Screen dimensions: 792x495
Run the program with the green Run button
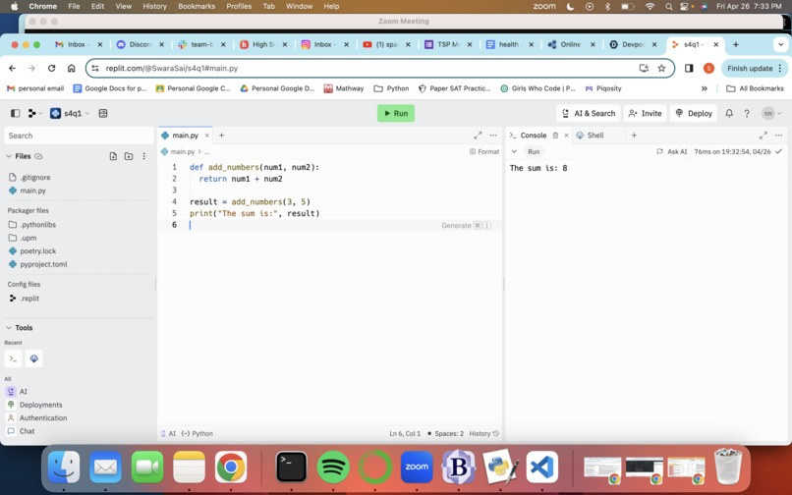pos(396,113)
